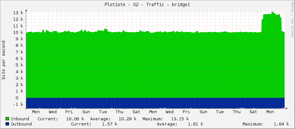The width and height of the screenshot is (295, 129).
Task: Click the '6 k' y-axis label
Action: (19, 58)
